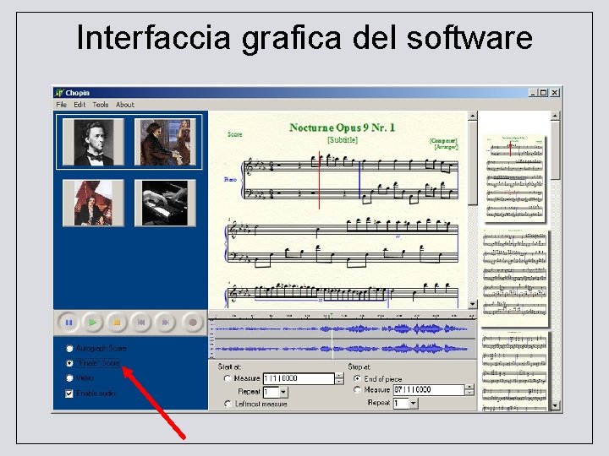The image size is (609, 456).
Task: Click the waveform time ruler
Action: 343,315
